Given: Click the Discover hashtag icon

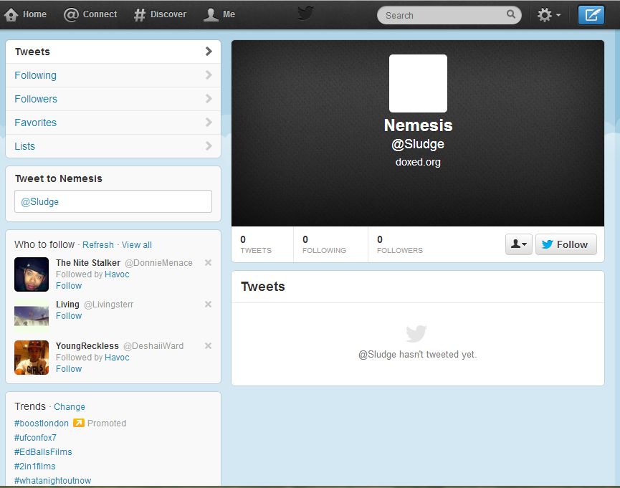Looking at the screenshot, I should 140,14.
